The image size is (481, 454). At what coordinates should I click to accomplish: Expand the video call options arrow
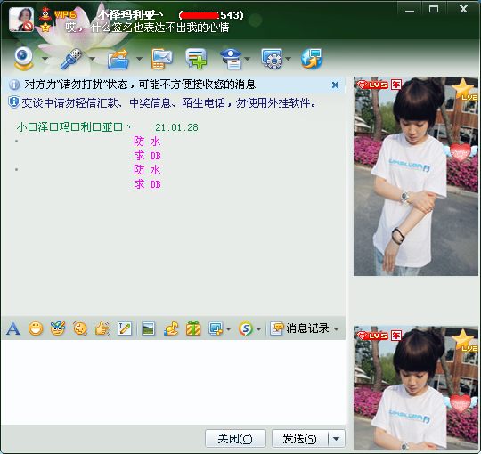[x=45, y=58]
